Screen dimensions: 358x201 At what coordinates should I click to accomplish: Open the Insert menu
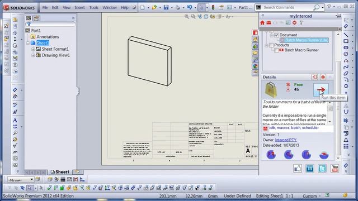[79, 7]
